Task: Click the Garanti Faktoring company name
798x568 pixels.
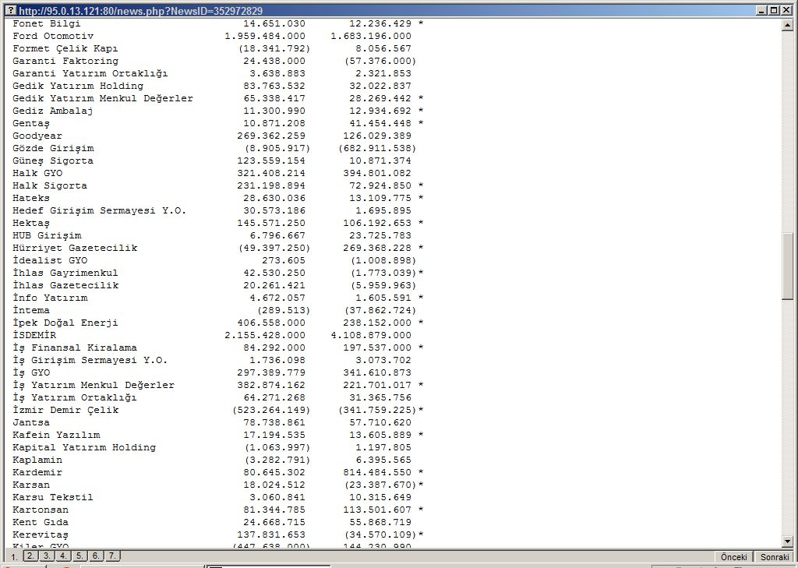Action: [x=65, y=61]
